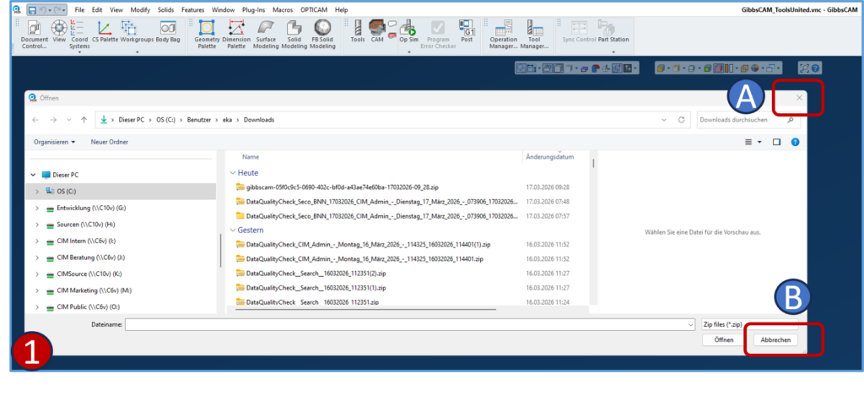Expand the Dieser PC tree node
This screenshot has height=396, width=864.
coord(36,175)
